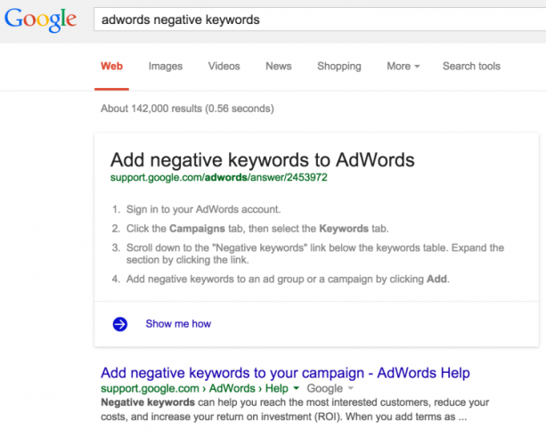Open the Shopping tab
This screenshot has width=546, height=437.
pos(339,66)
